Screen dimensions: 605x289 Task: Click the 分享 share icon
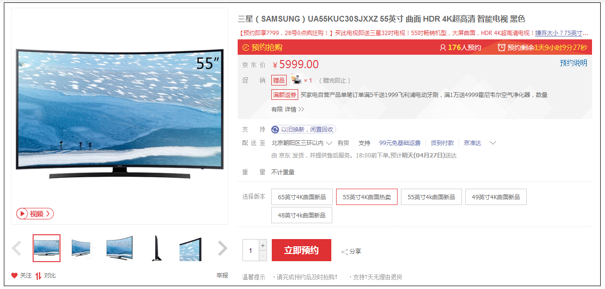coord(344,252)
